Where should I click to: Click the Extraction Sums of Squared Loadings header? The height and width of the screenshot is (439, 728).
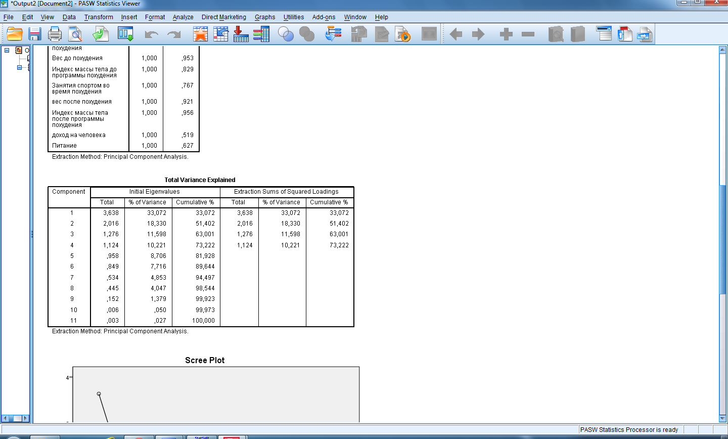tap(286, 192)
